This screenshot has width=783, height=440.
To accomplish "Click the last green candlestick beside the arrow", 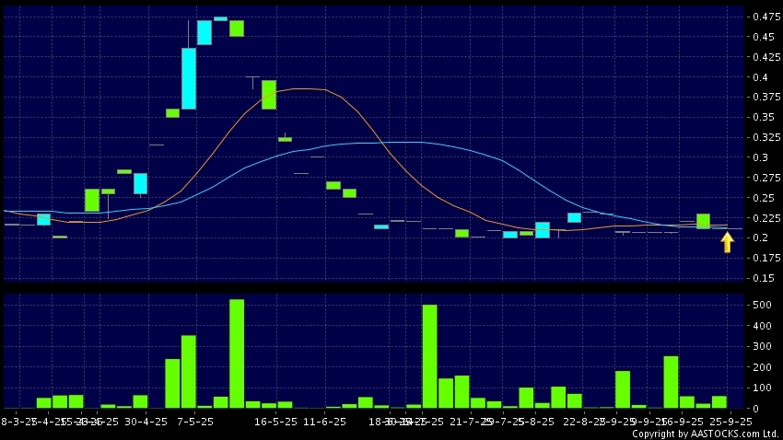I will pyautogui.click(x=703, y=221).
